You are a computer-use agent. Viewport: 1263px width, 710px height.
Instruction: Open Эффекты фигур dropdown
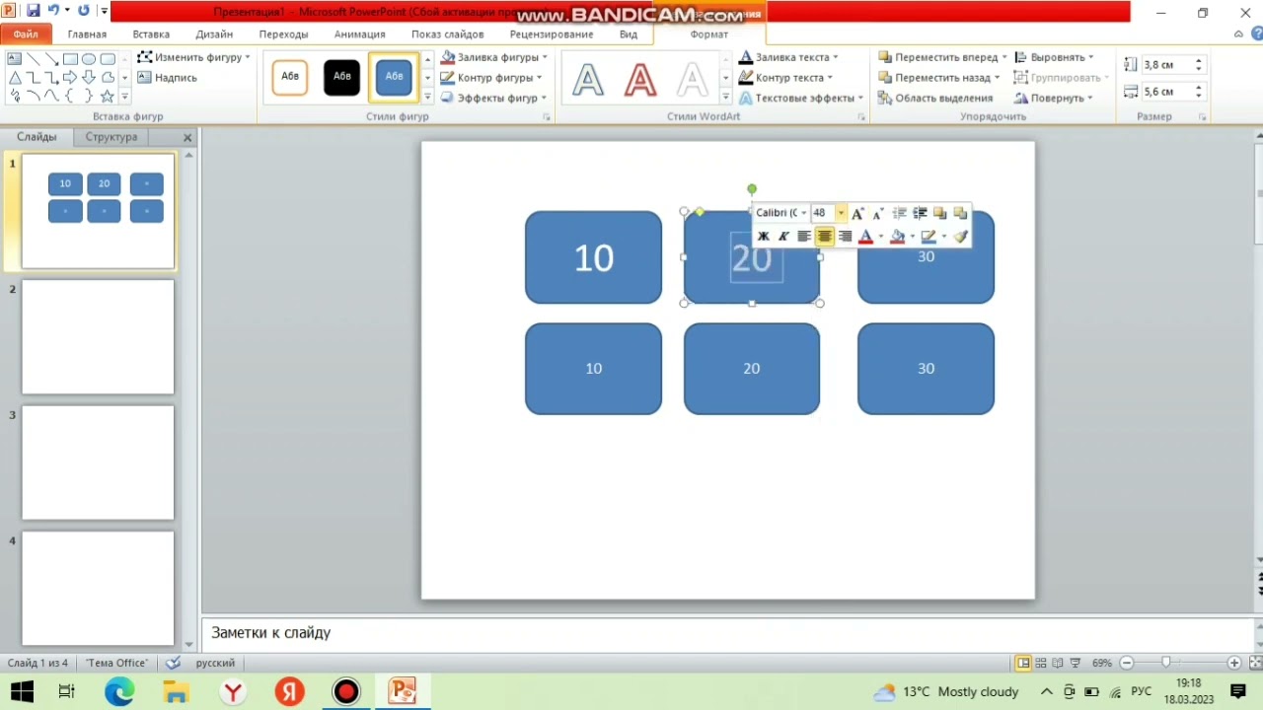tap(494, 98)
